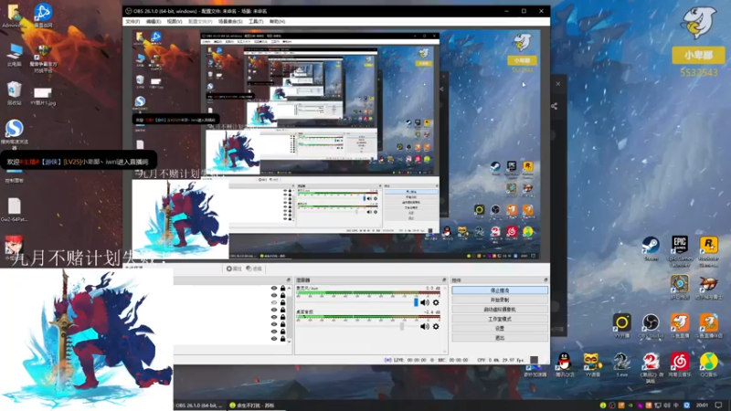Unlock the first source via its padlock icon
This screenshot has width=731, height=411.
click(x=282, y=289)
